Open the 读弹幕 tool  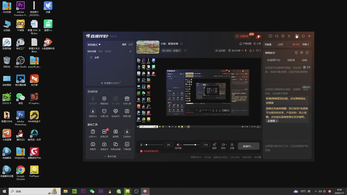[x=115, y=133]
